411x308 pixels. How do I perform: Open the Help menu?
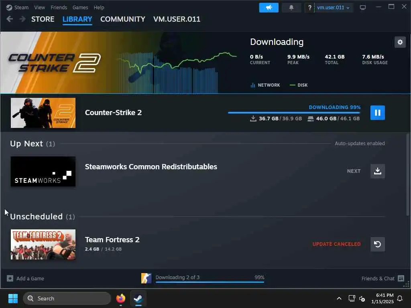click(99, 7)
